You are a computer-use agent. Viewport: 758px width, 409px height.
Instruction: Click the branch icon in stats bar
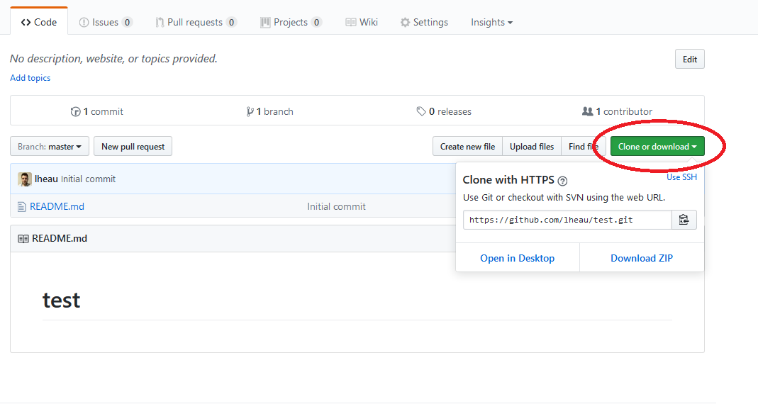(x=250, y=112)
